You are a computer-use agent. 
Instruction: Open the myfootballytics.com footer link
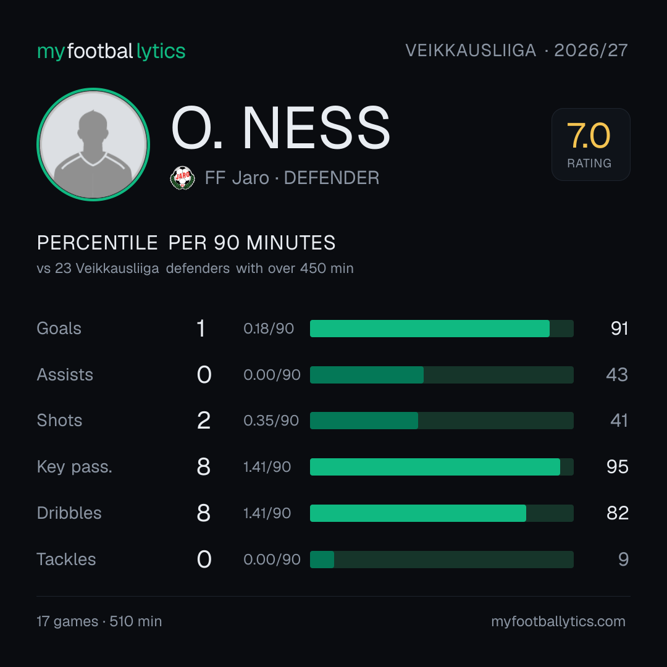(x=558, y=621)
